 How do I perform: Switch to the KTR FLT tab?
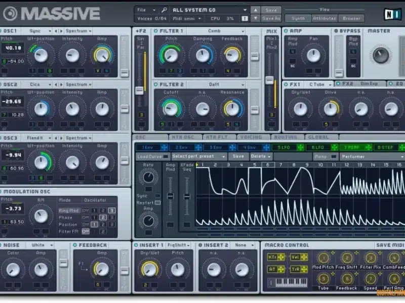(220, 137)
